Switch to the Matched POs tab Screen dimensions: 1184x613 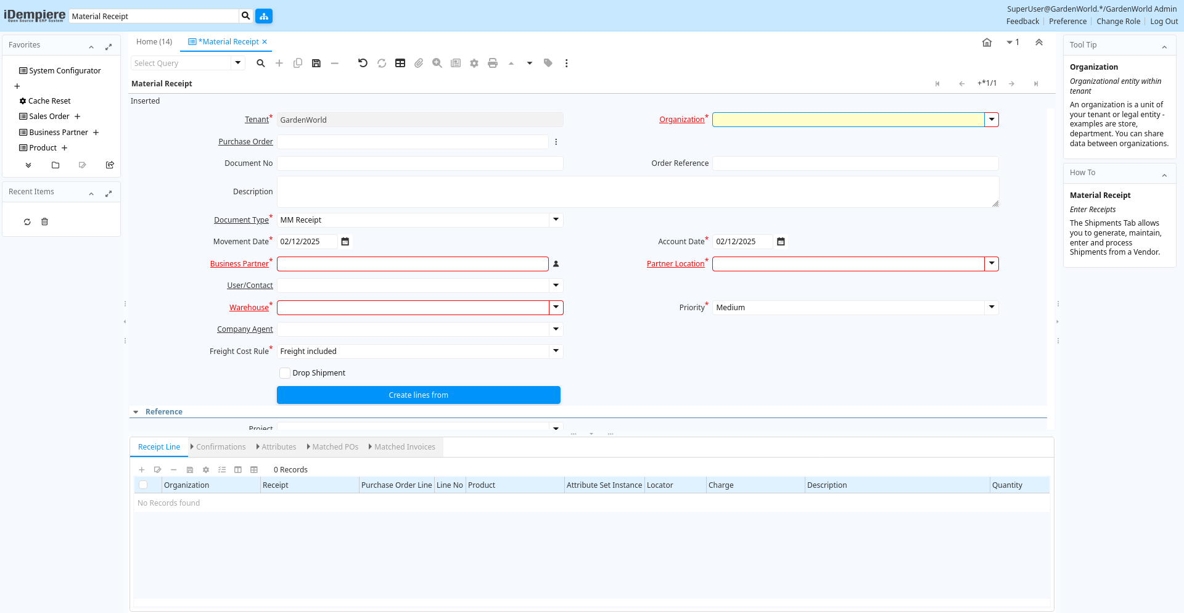(335, 447)
